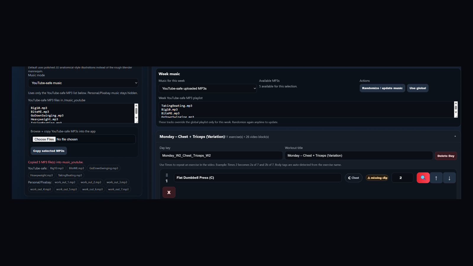Click the work_out_1.mp3 chip
This screenshot has height=266, width=473.
(65, 182)
